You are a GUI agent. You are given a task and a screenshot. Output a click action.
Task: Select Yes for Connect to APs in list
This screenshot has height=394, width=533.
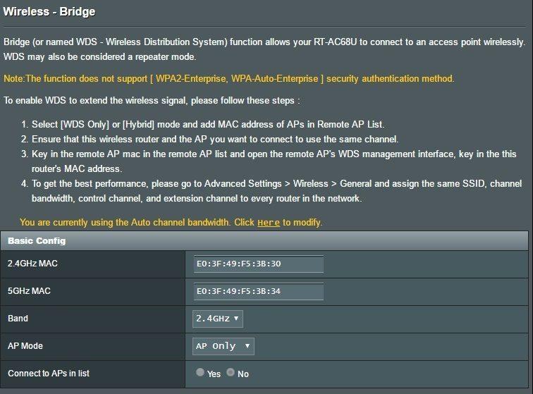(x=201, y=373)
